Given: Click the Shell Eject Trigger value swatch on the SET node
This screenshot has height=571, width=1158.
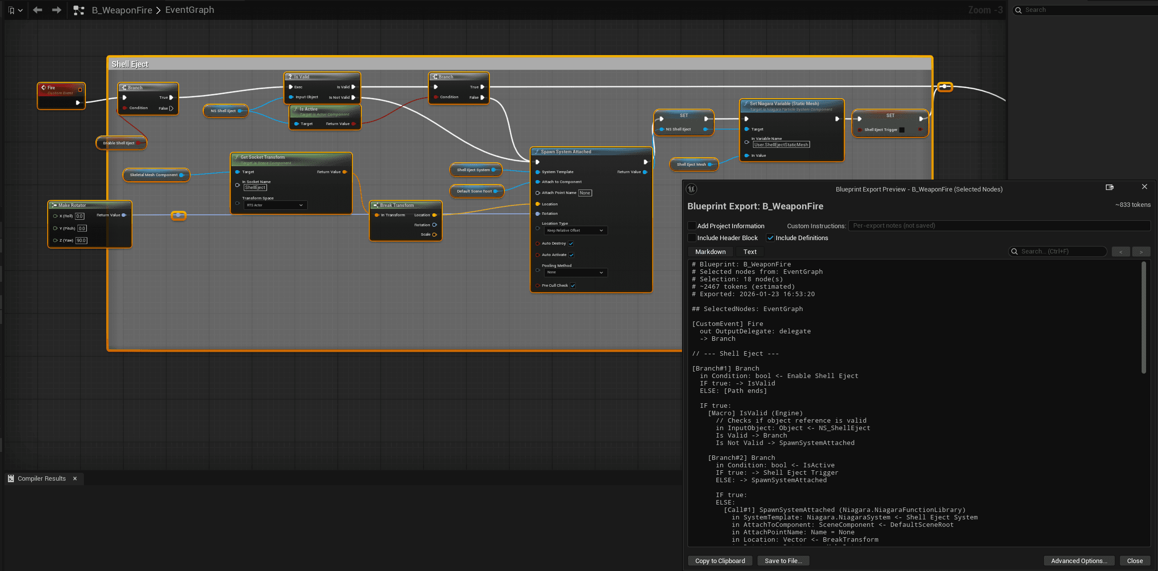Looking at the screenshot, I should (901, 129).
